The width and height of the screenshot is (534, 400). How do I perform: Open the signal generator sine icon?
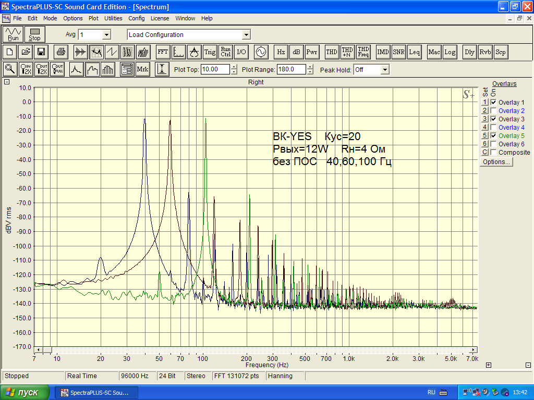point(261,52)
